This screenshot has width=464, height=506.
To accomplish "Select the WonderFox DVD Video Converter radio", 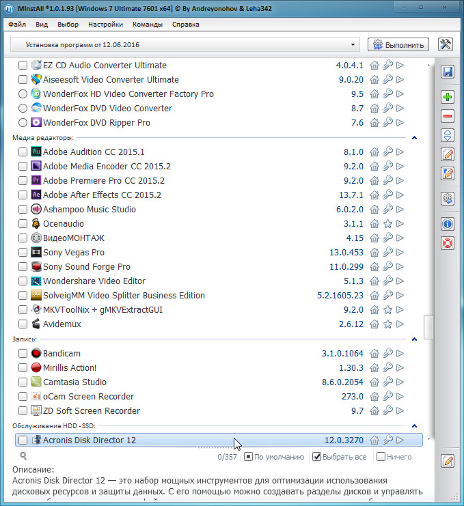I will point(23,108).
